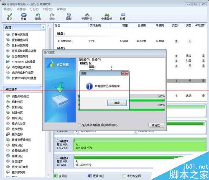Click the 提交 (Apply) toolbar icon

[x=10, y=17]
